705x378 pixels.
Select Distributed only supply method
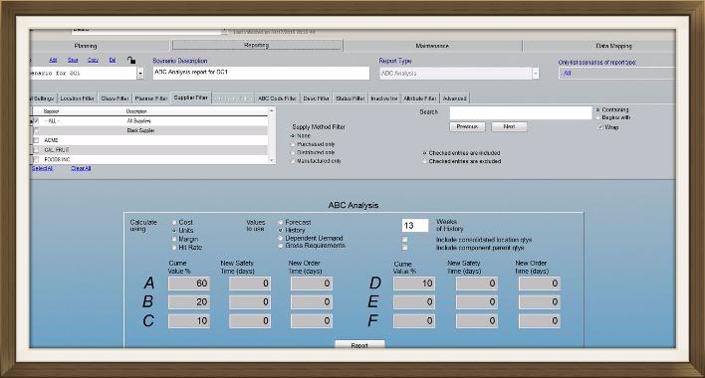click(x=293, y=152)
